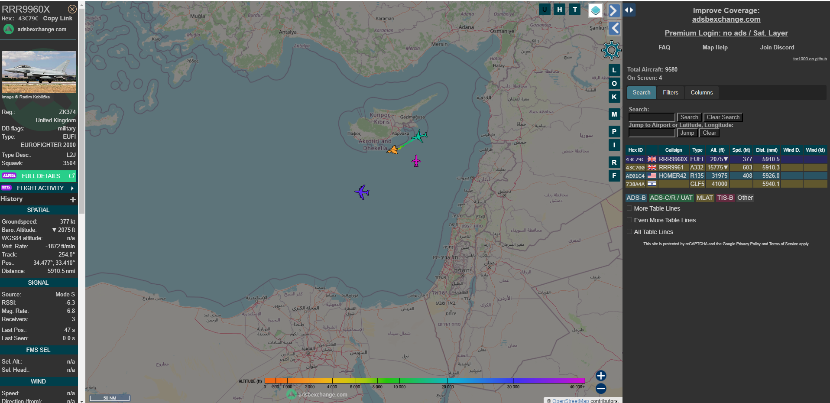Click the O map option button

point(614,84)
